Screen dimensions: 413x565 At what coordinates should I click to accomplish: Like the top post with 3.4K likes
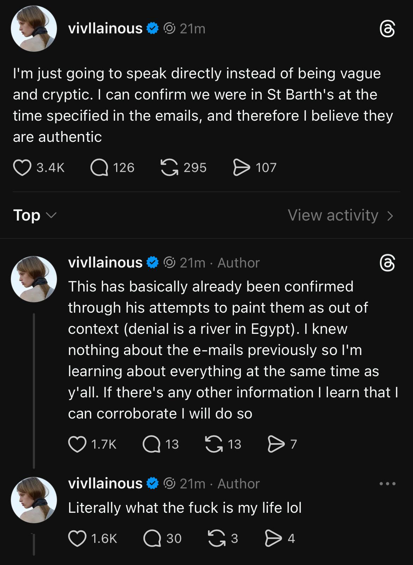pyautogui.click(x=22, y=168)
